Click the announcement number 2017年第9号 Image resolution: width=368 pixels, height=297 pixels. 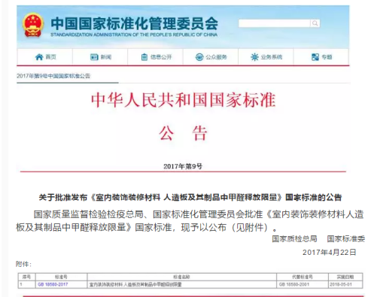[183, 166]
